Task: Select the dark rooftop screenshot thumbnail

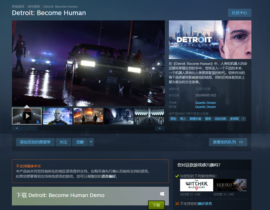Action: click(x=119, y=116)
